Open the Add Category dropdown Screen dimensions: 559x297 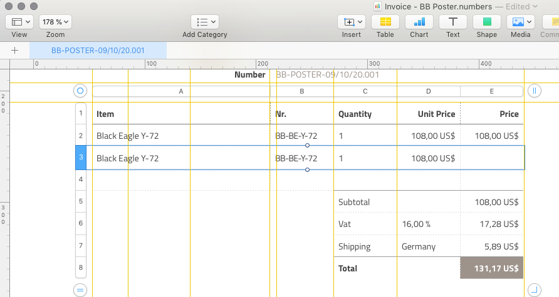(204, 22)
